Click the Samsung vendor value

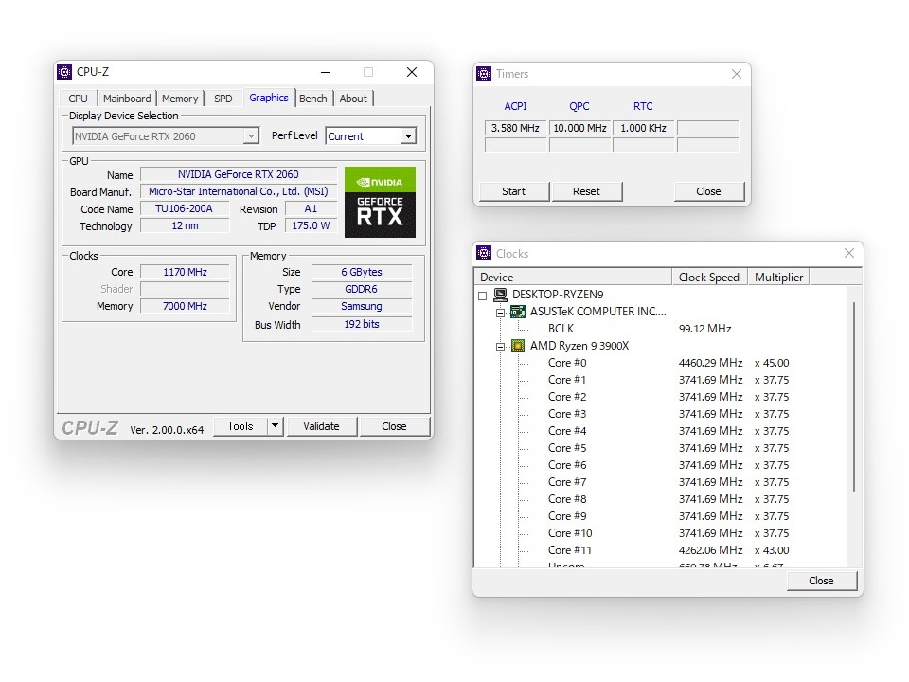pos(362,306)
